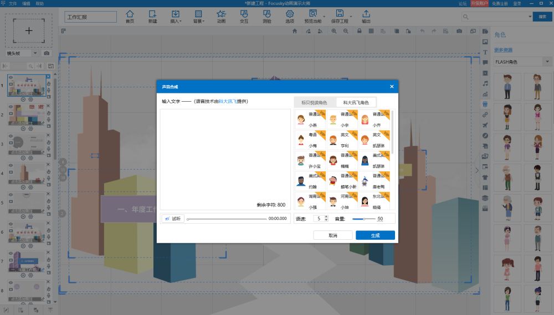Viewport: 554px width, 315px height.
Task: Click the screenshot camera icon above canvas
Action: coord(459,31)
